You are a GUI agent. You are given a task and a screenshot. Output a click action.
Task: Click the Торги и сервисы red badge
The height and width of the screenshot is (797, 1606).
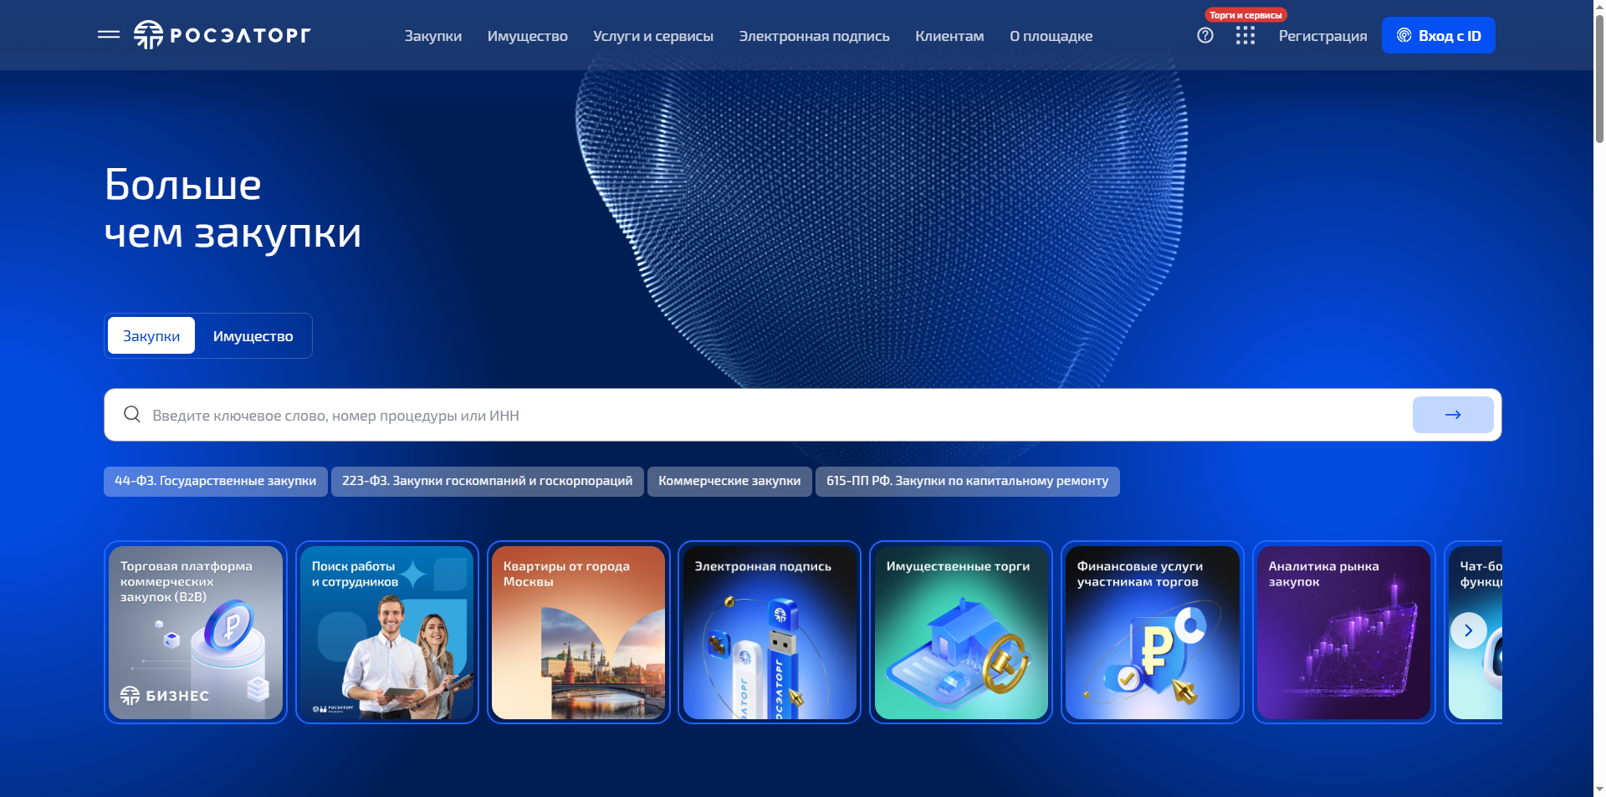tap(1245, 15)
